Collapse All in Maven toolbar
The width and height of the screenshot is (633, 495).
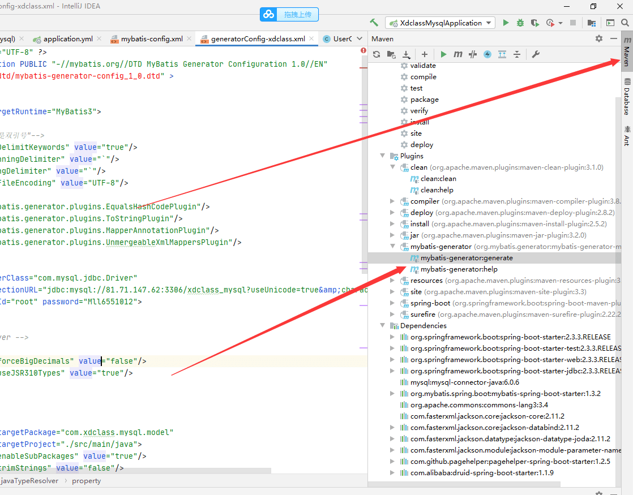[517, 54]
